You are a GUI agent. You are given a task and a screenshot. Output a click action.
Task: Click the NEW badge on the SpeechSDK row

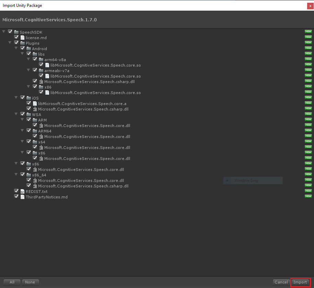pyautogui.click(x=308, y=32)
